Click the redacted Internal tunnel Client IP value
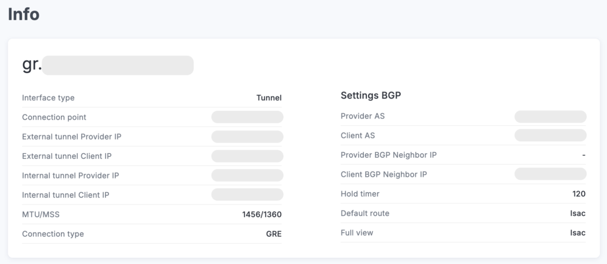 (247, 195)
